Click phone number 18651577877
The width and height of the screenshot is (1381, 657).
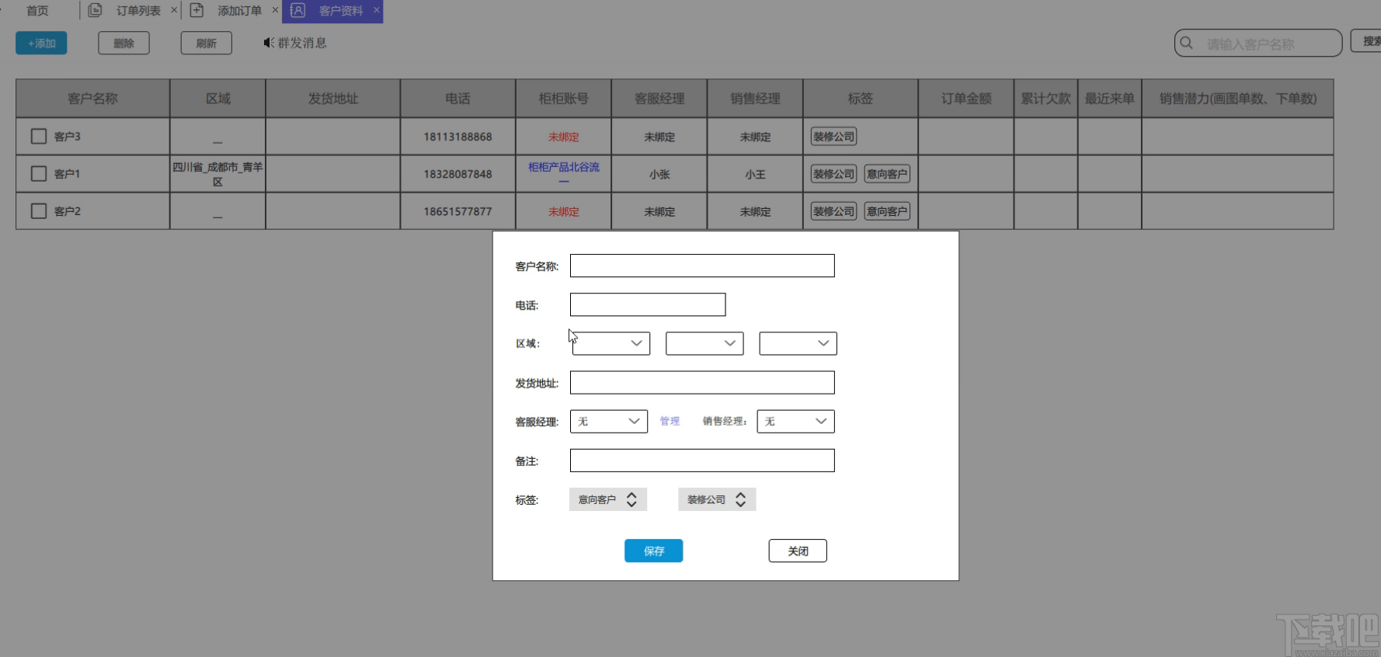click(457, 211)
